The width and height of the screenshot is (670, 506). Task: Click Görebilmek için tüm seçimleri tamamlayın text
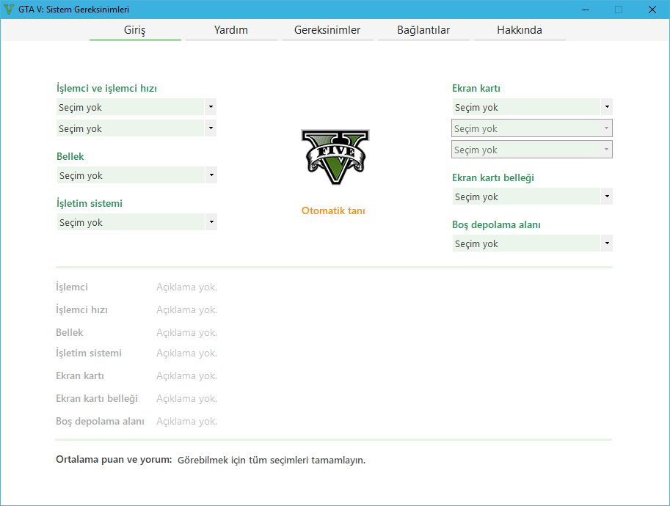272,461
